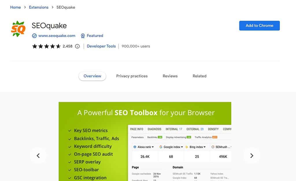Screen dimensions: 296x181
Task: Go to previous slide with left carousel arrow
Action: tap(38, 155)
